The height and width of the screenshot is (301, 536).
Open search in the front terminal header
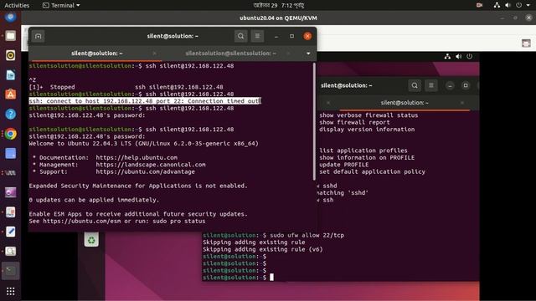click(240, 36)
